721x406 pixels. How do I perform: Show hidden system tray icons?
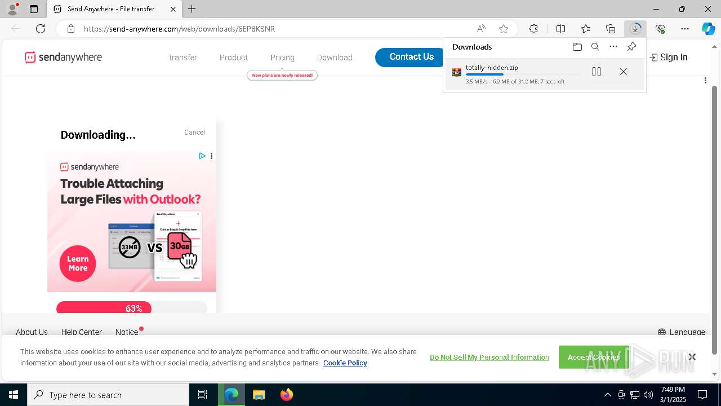[607, 395]
